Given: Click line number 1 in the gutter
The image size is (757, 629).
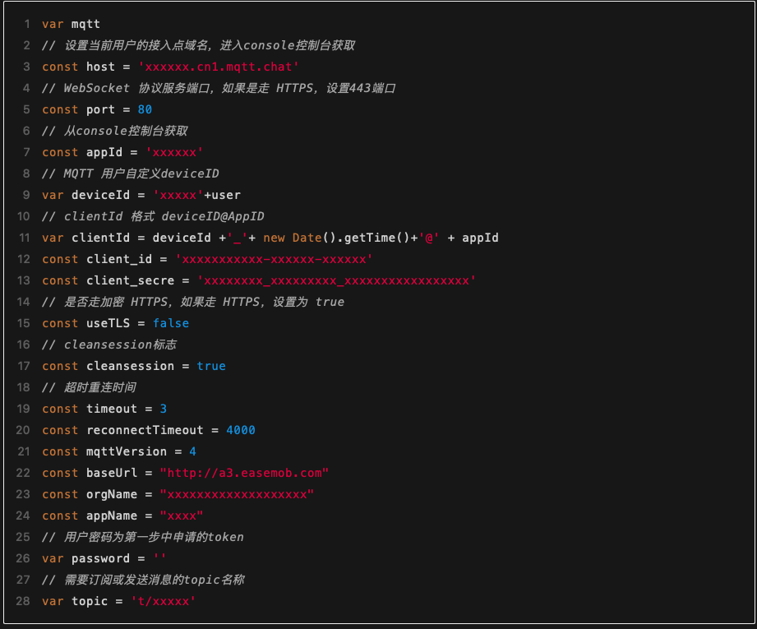Looking at the screenshot, I should pyautogui.click(x=27, y=24).
